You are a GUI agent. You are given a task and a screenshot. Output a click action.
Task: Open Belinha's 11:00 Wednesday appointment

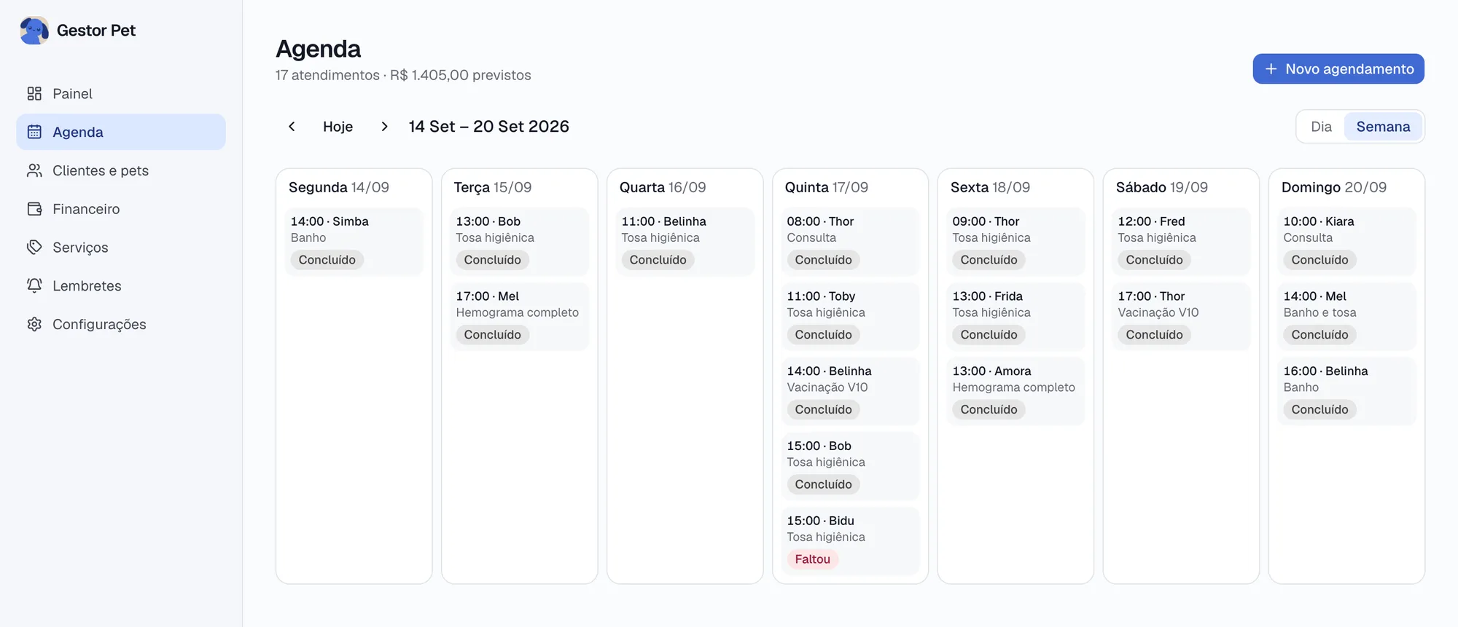(x=685, y=242)
